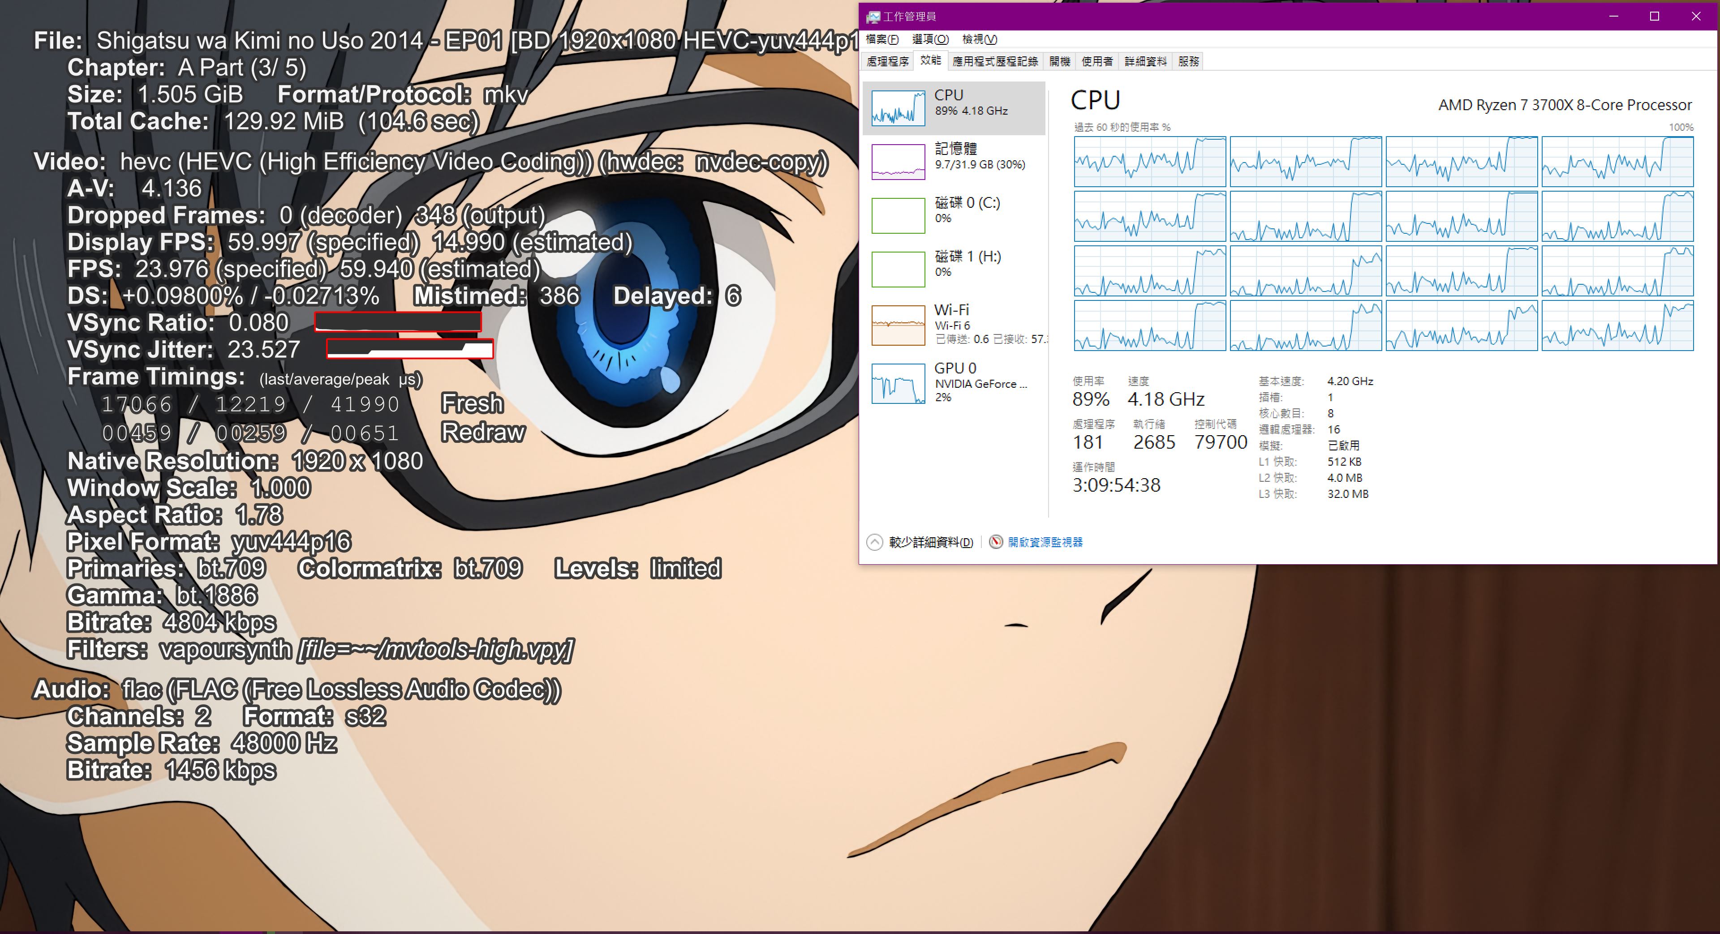The width and height of the screenshot is (1720, 934).
Task: Switch to the 服務 tab
Action: (x=1188, y=61)
